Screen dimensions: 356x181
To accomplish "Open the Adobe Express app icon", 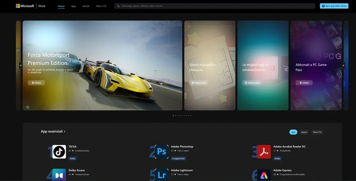I will click(x=264, y=175).
